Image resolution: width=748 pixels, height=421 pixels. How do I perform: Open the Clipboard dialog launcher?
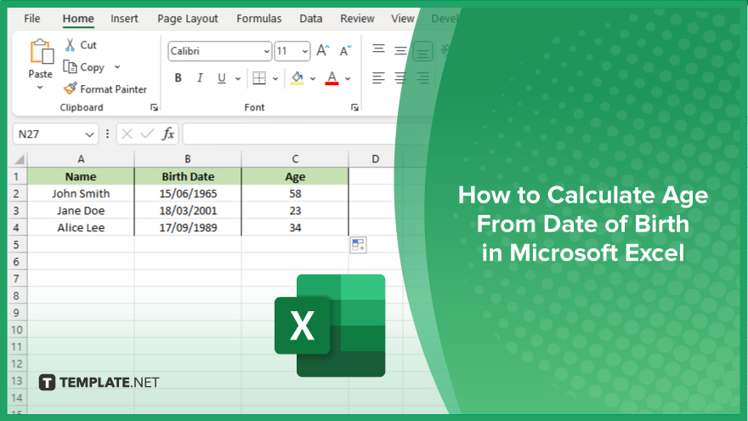154,107
